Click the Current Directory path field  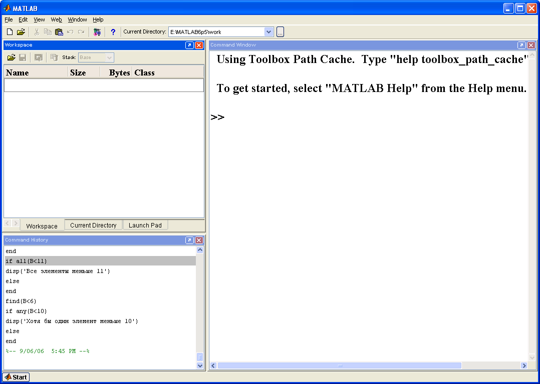pyautogui.click(x=216, y=32)
